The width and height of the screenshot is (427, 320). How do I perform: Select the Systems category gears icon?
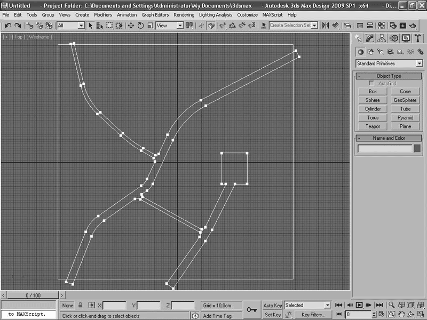(x=420, y=52)
